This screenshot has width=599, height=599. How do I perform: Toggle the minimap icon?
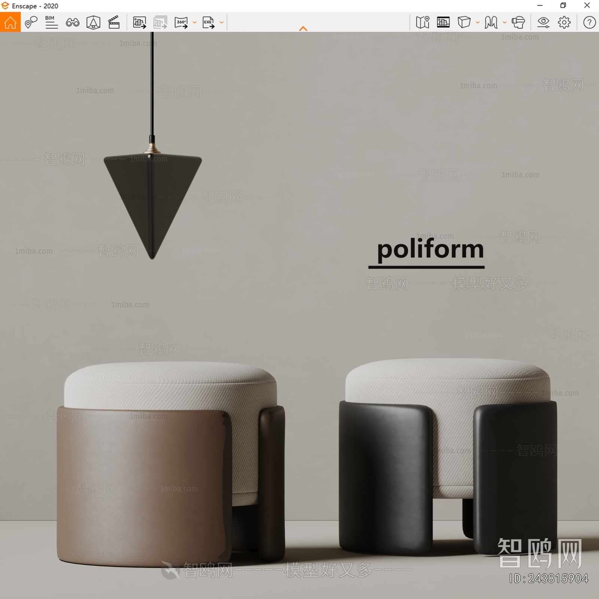422,22
